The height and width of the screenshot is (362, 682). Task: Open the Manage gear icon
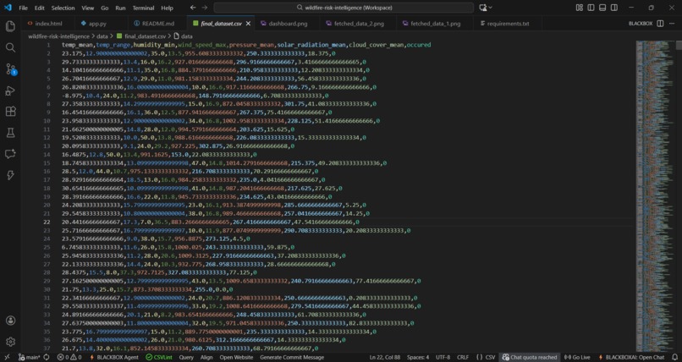(10, 342)
